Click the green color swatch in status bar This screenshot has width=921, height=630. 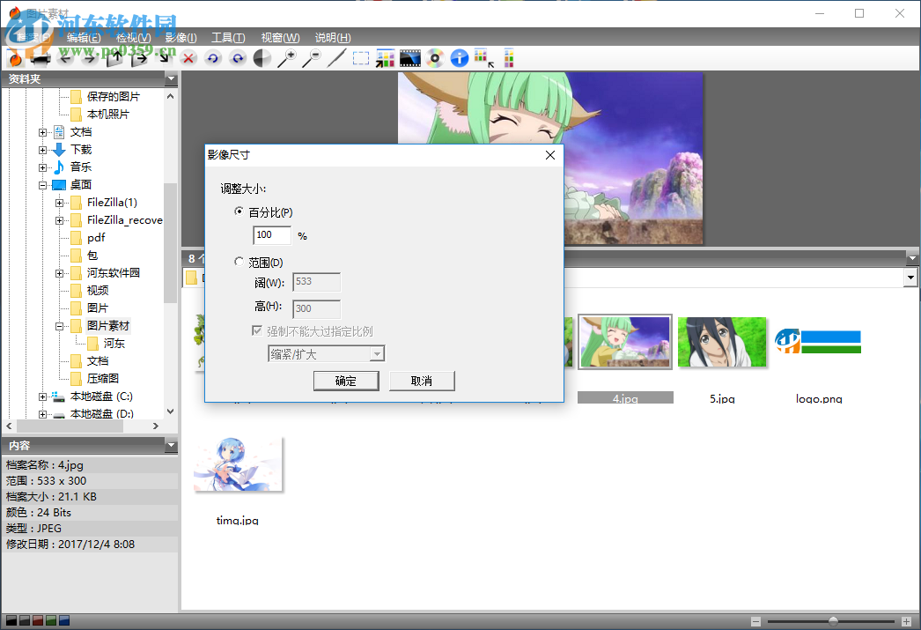tap(51, 620)
